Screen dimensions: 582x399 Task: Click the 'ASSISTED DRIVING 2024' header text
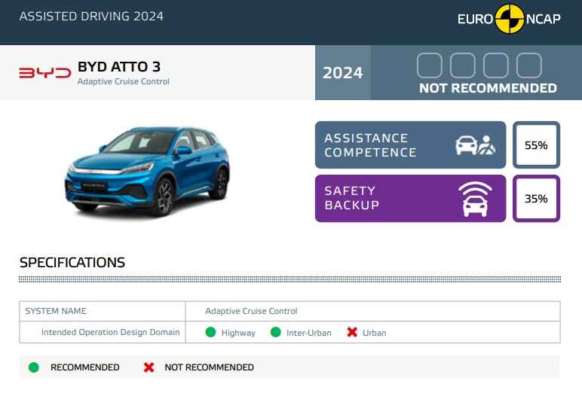91,17
